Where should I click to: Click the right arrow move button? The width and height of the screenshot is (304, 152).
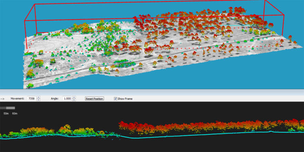pos(2,99)
